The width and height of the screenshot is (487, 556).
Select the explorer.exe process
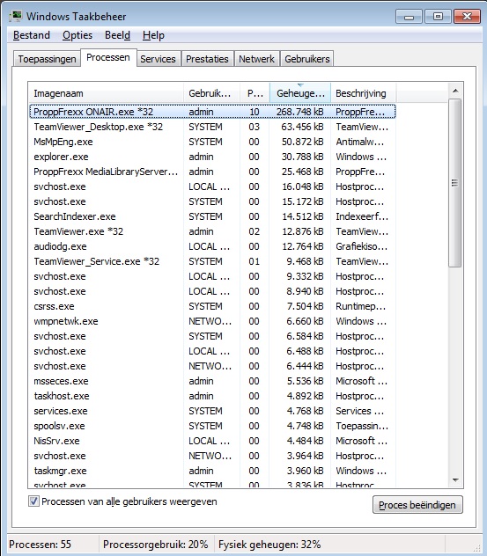[212, 157]
